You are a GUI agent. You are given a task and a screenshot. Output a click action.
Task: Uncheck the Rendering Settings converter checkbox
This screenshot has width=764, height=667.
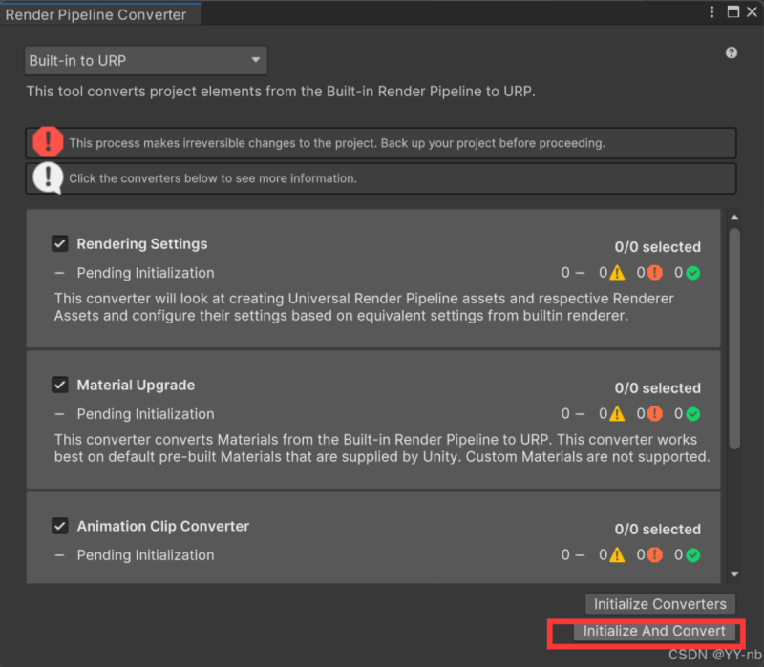point(60,244)
